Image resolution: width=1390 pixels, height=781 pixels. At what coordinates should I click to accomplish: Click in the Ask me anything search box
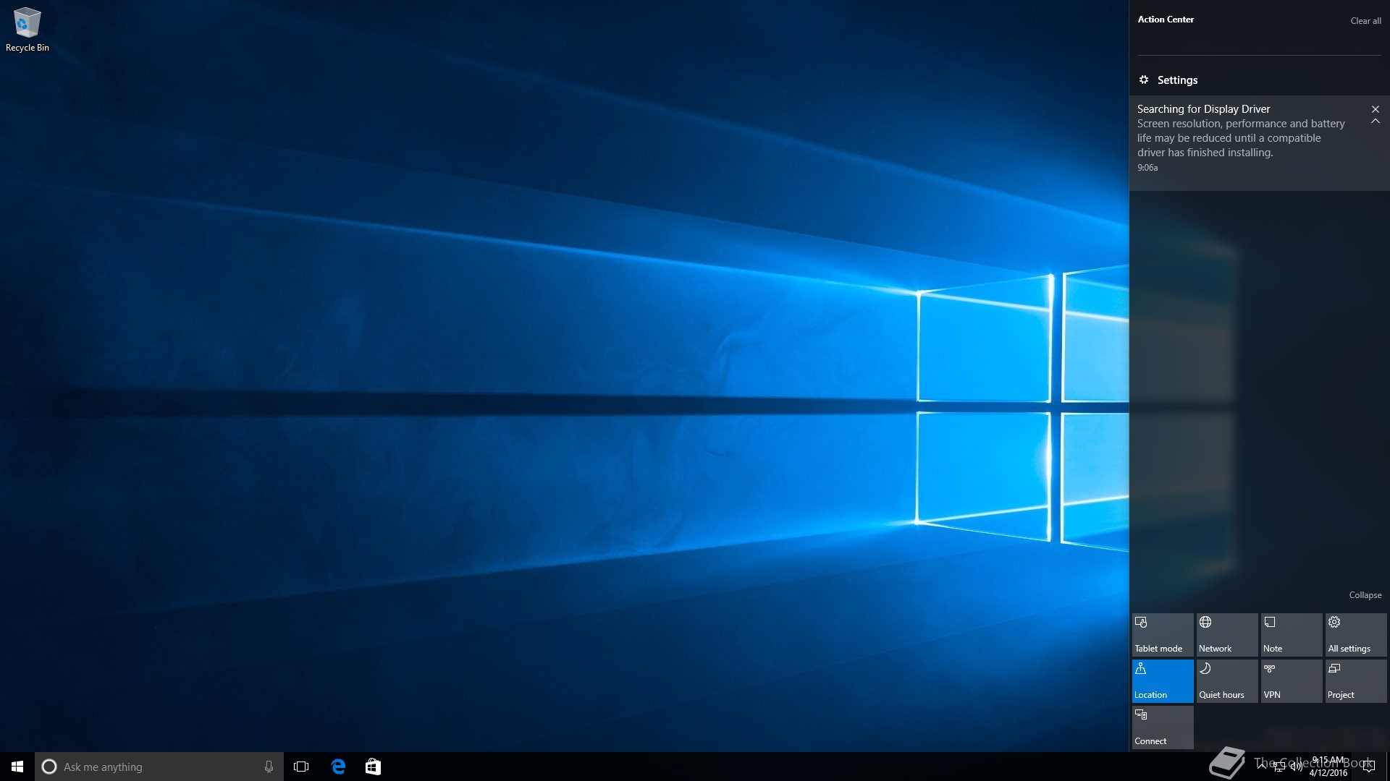pyautogui.click(x=159, y=767)
